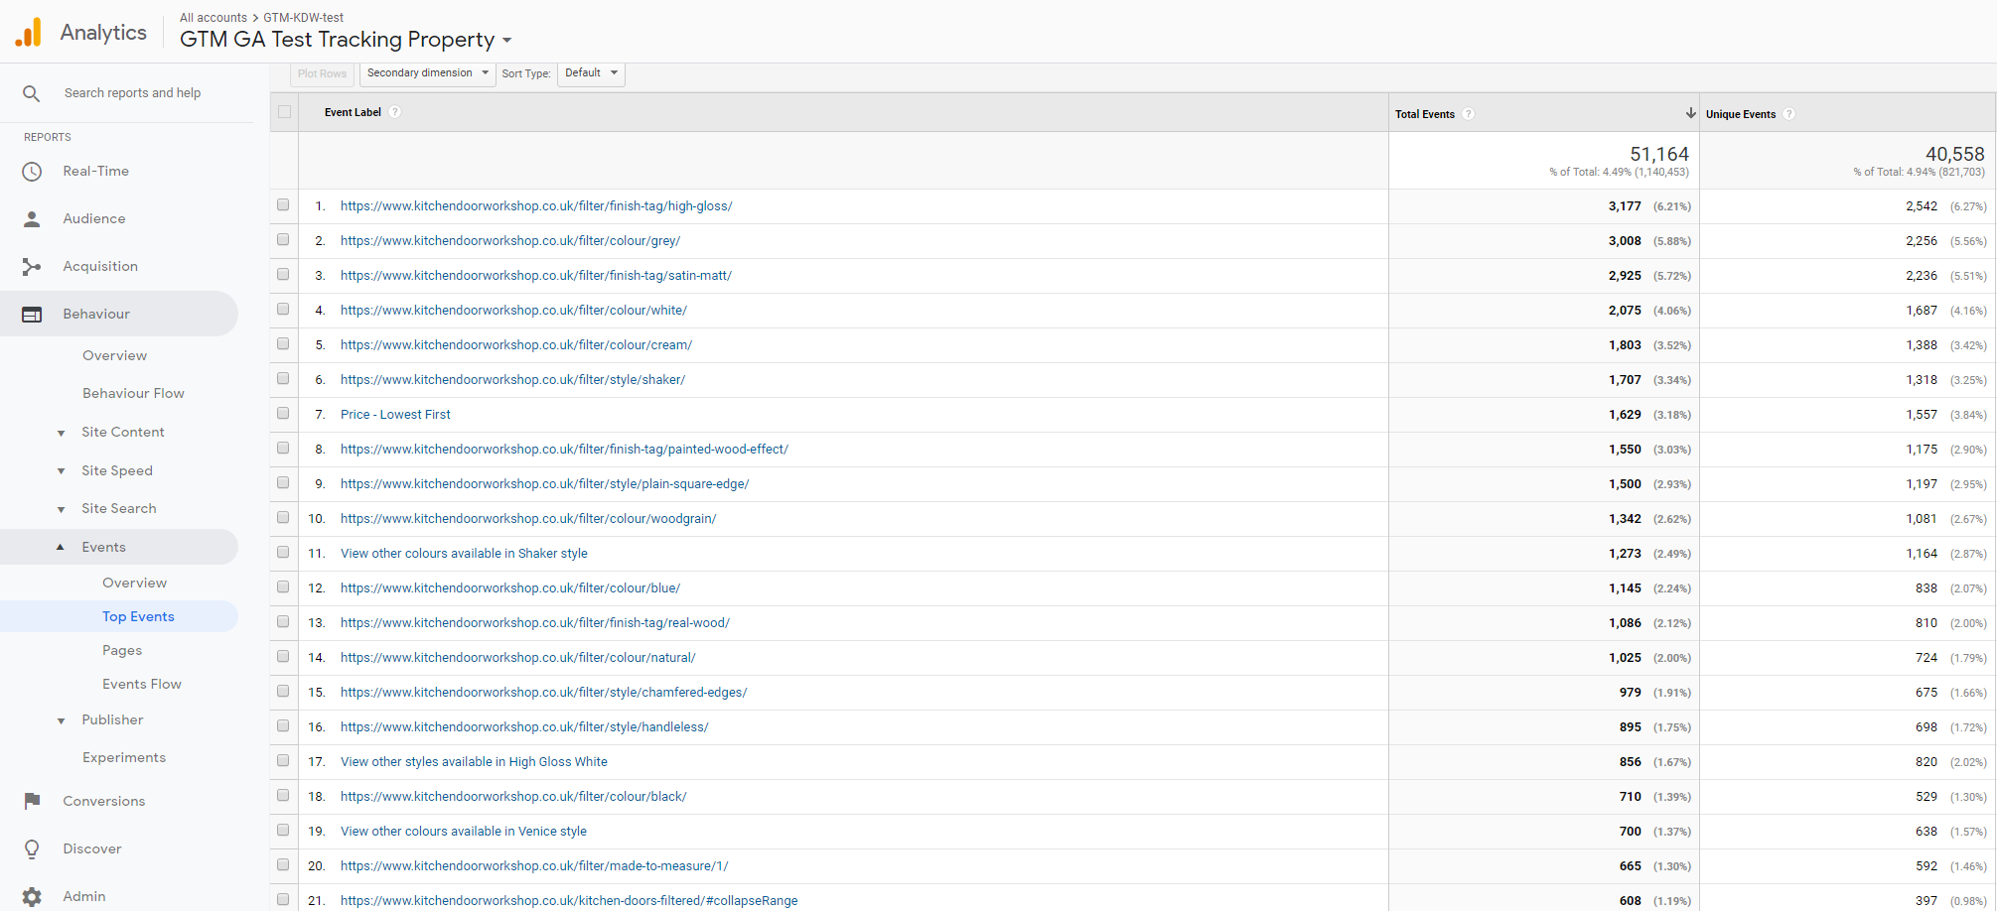Expand the Publisher section
The width and height of the screenshot is (1997, 911).
pos(62,720)
